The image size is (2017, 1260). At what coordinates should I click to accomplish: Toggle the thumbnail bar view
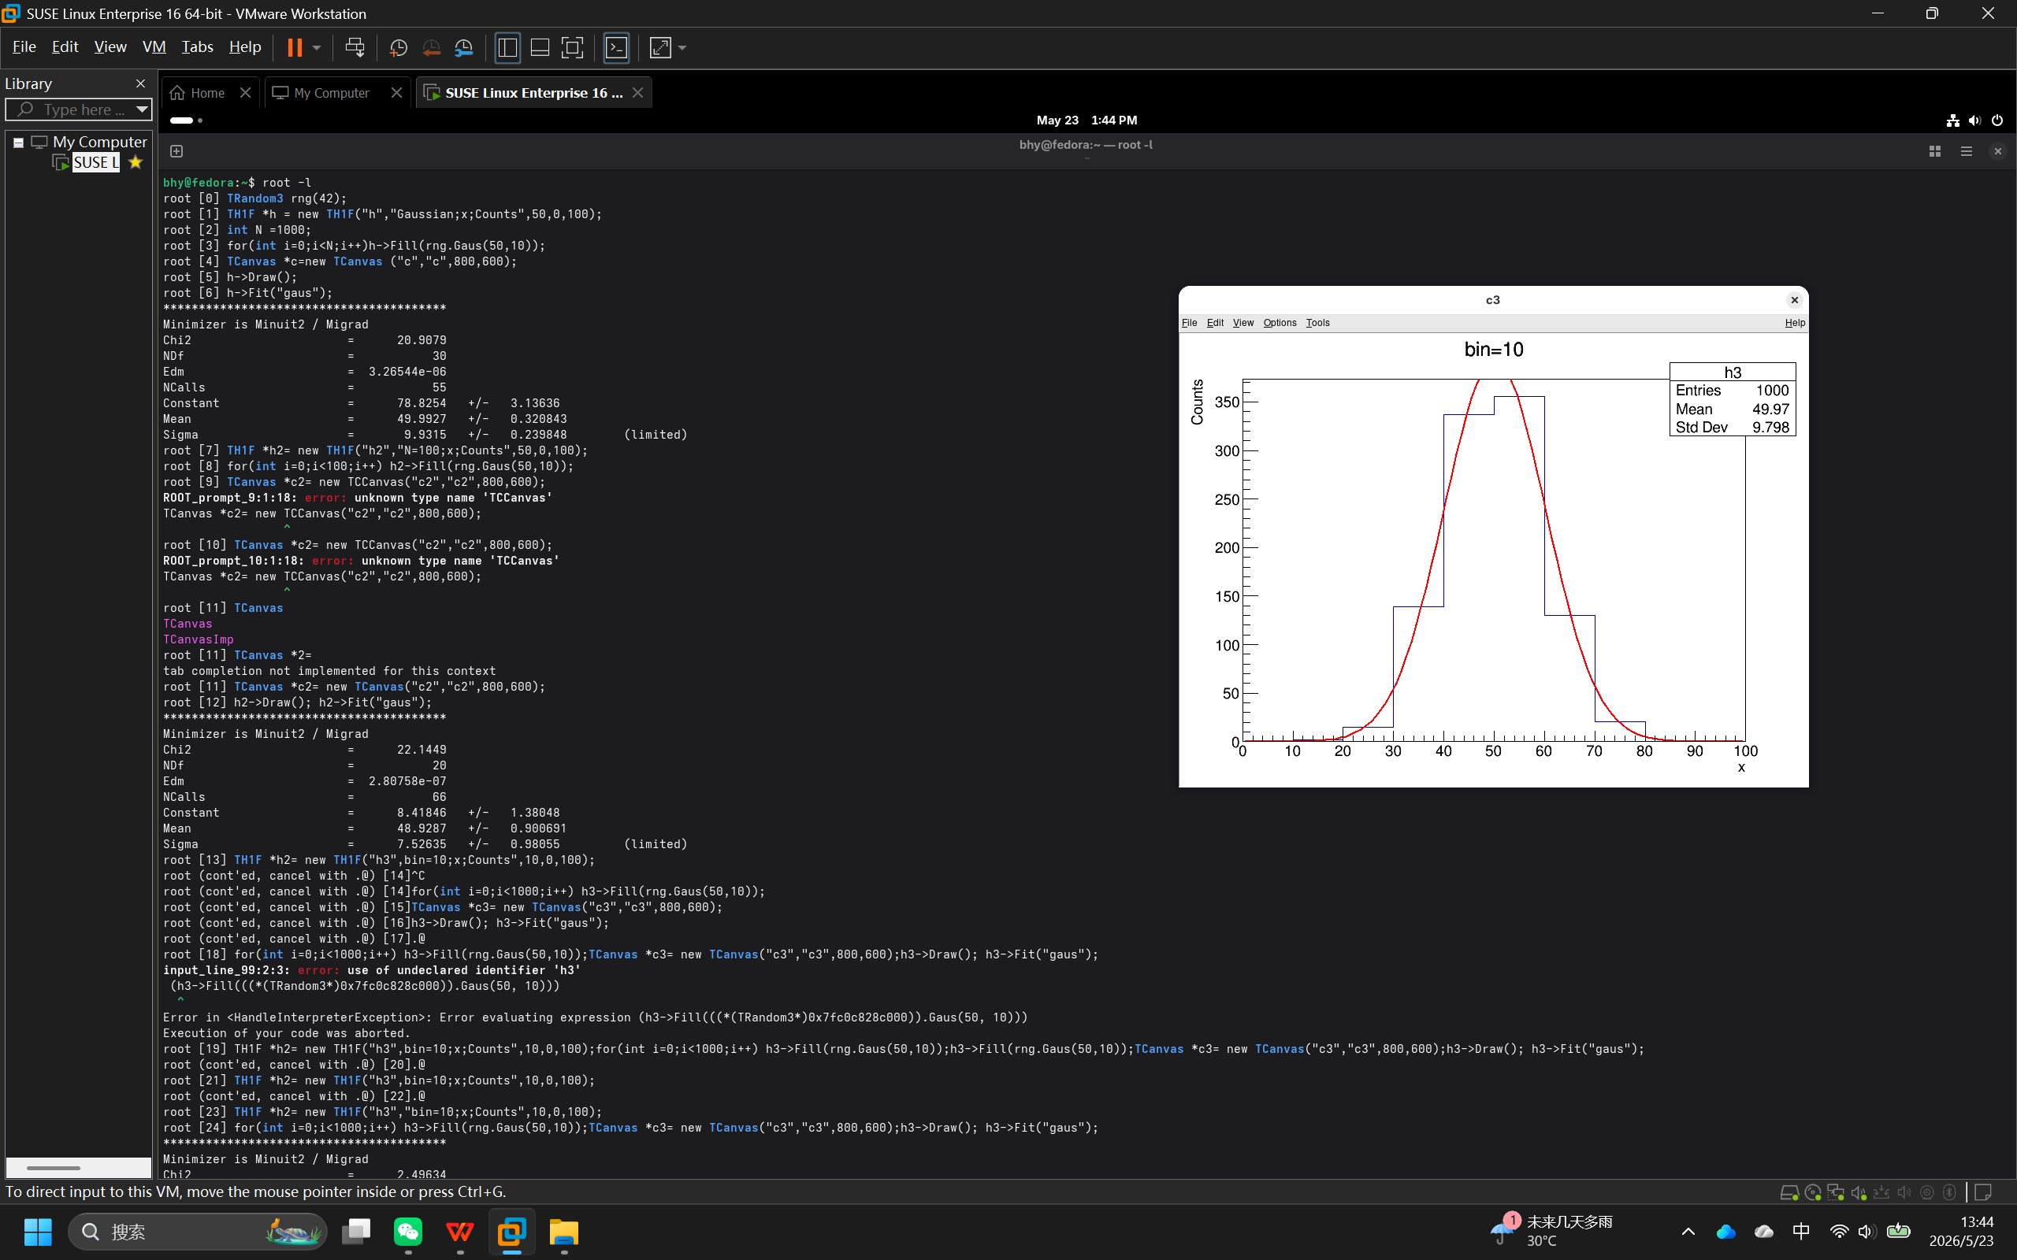[x=540, y=47]
